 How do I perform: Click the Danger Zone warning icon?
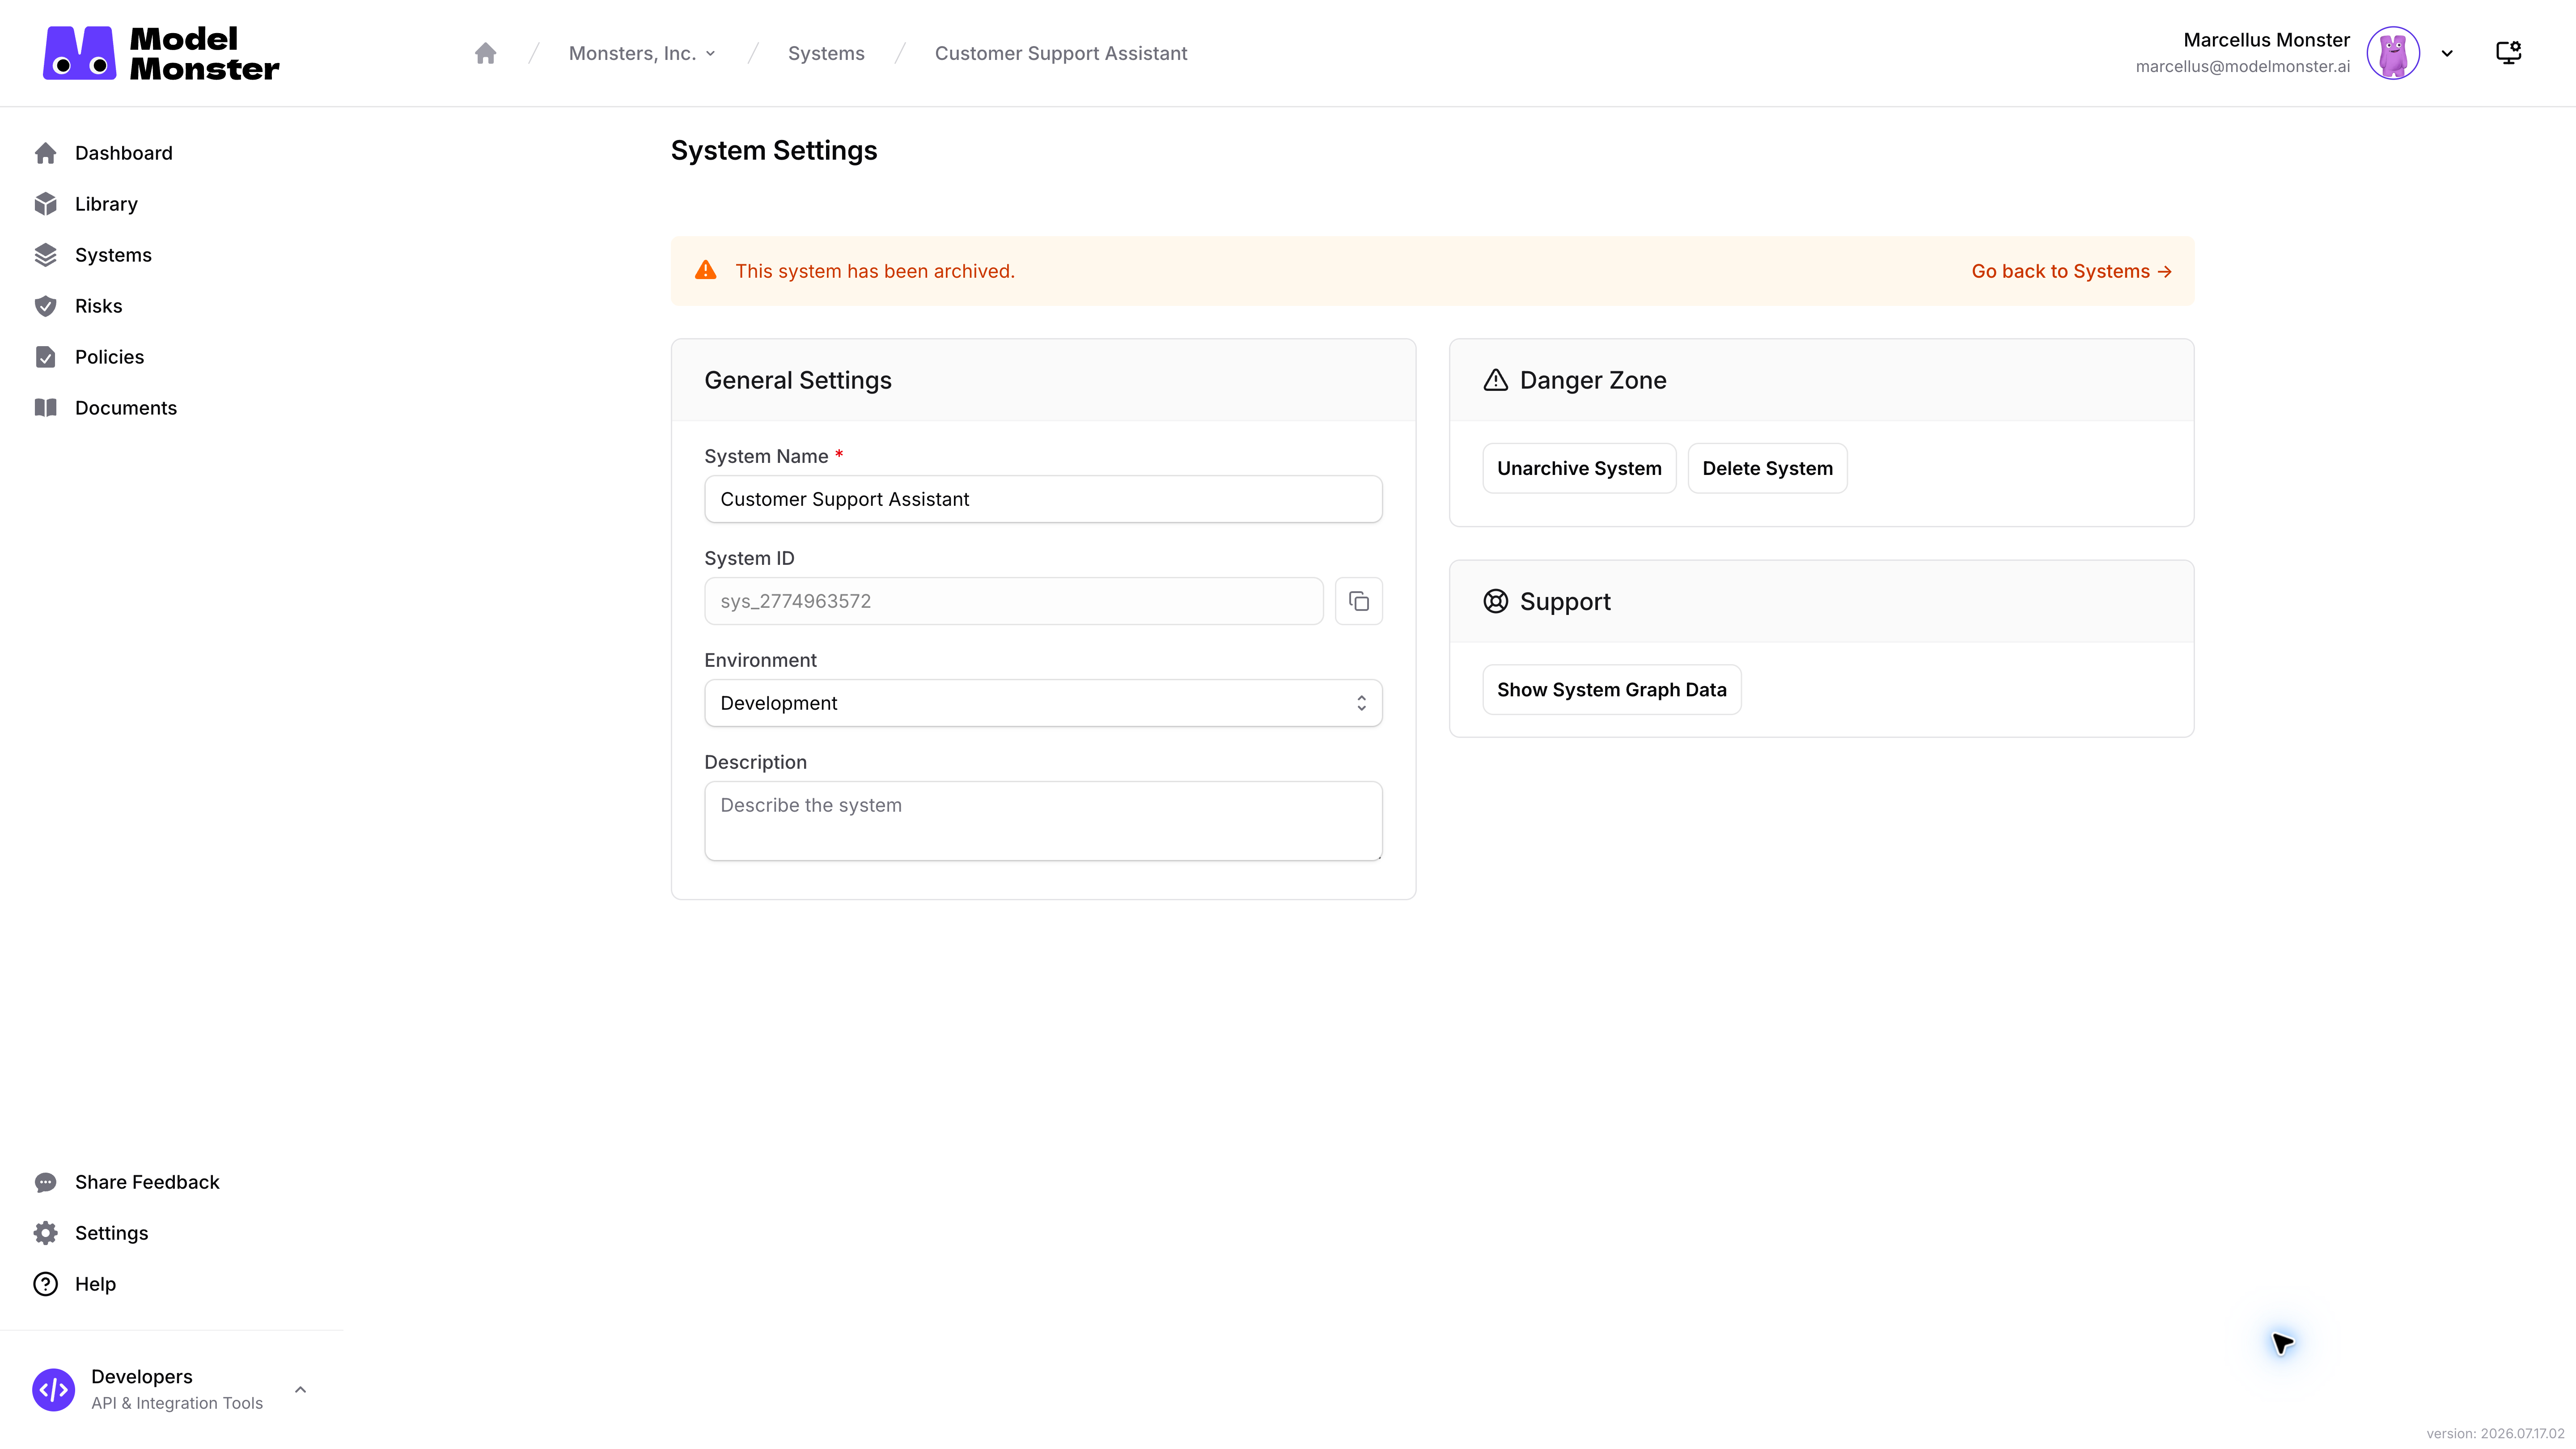click(1495, 380)
